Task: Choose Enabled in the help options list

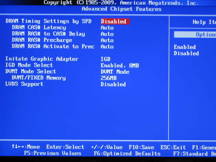Action: pyautogui.click(x=185, y=47)
